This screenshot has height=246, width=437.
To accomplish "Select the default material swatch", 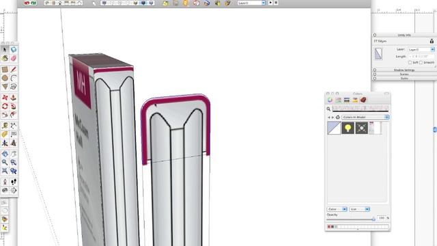I will click(334, 128).
